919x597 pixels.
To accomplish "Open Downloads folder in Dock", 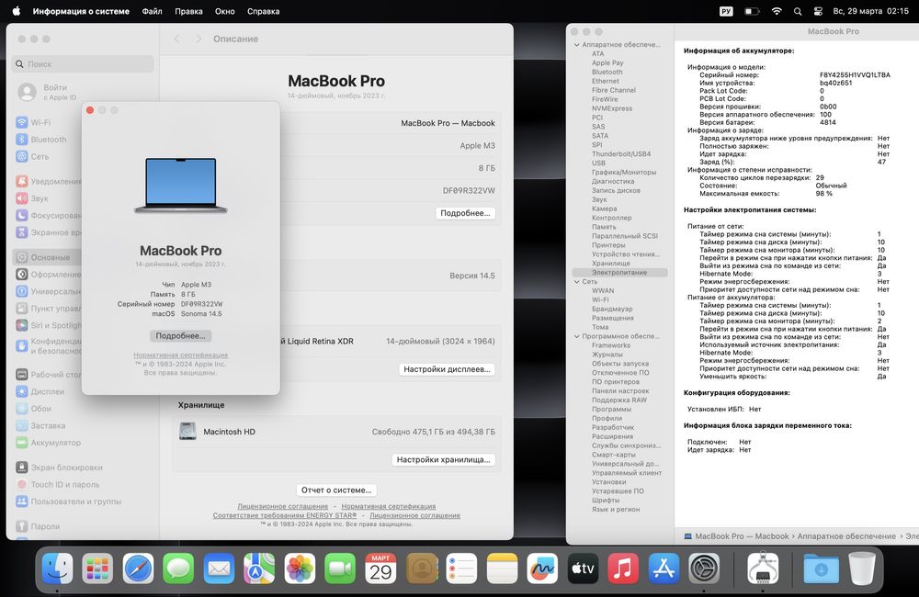I will point(821,569).
